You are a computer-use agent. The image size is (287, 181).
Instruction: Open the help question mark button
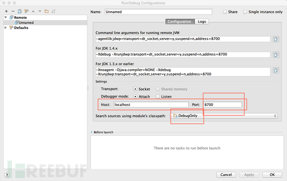tap(6, 175)
